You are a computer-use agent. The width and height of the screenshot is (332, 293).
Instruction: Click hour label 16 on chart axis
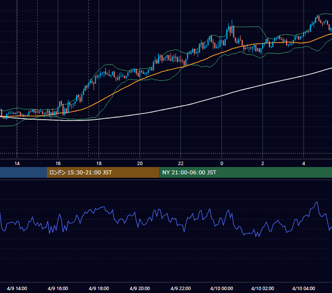coord(58,164)
